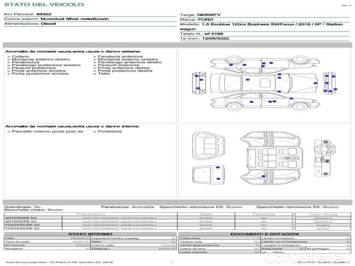Click the DOCUMENTI E DOTAZIONI header
Image resolution: width=355 pixels, height=266 pixels.
[264, 234]
